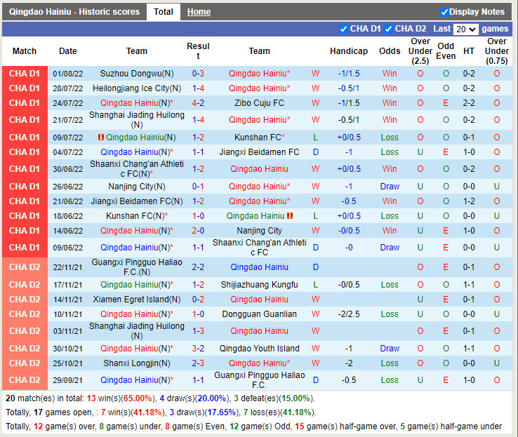Click red card icon in 09/07/22 row

coord(101,137)
